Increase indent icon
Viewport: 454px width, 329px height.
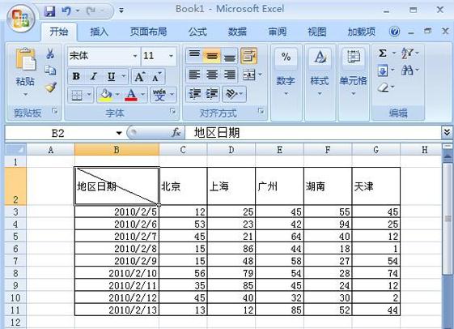click(x=212, y=94)
